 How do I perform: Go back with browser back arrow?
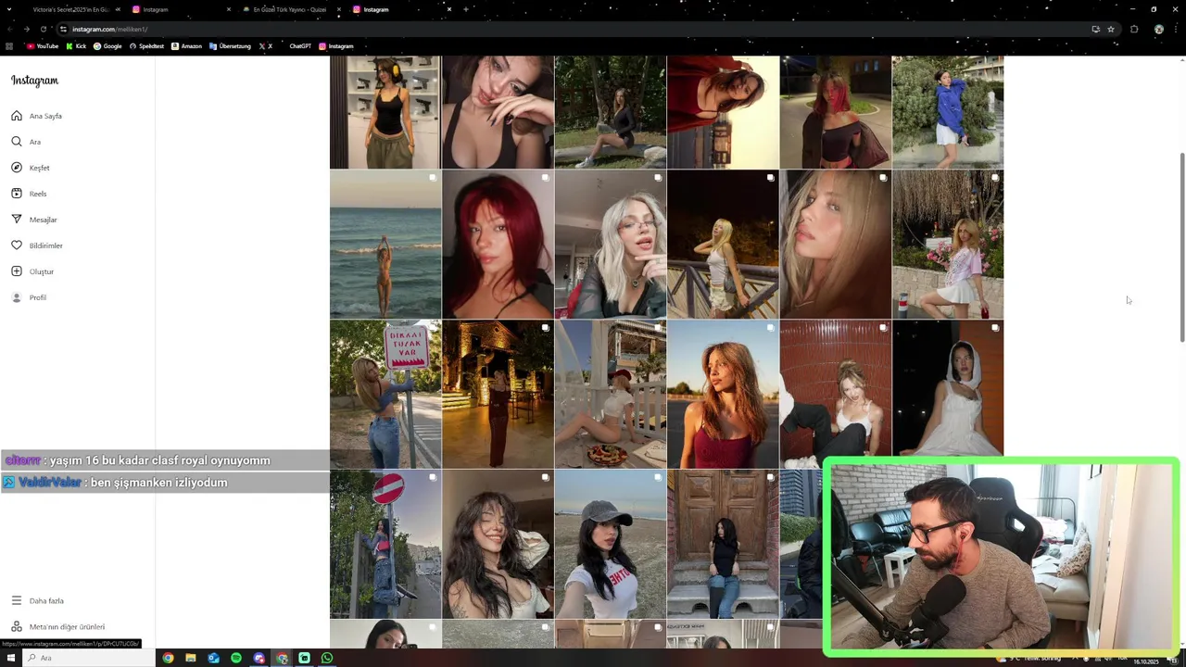coord(10,29)
